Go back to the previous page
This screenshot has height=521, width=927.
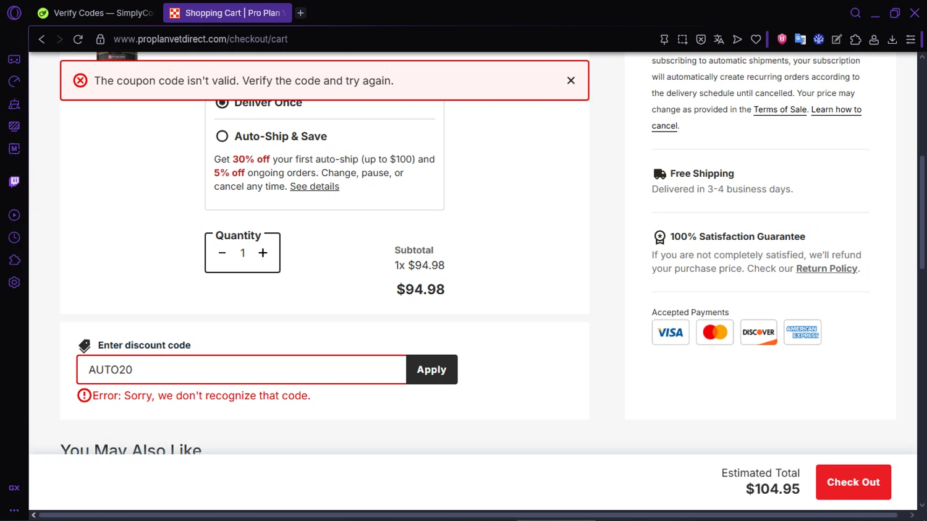[41, 39]
